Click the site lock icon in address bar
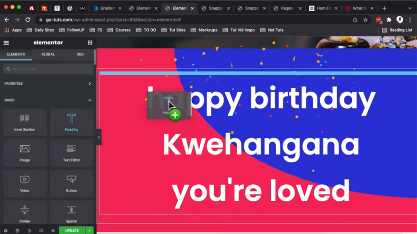Image resolution: width=417 pixels, height=234 pixels. click(40, 20)
